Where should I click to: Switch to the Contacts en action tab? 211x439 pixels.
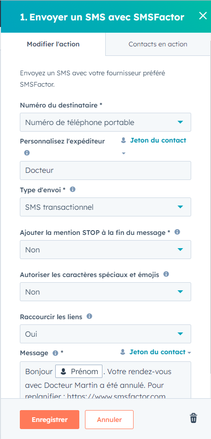pos(158,44)
